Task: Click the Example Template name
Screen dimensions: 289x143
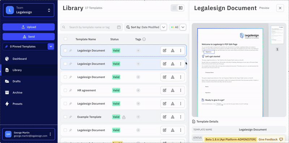Action: coord(89,117)
